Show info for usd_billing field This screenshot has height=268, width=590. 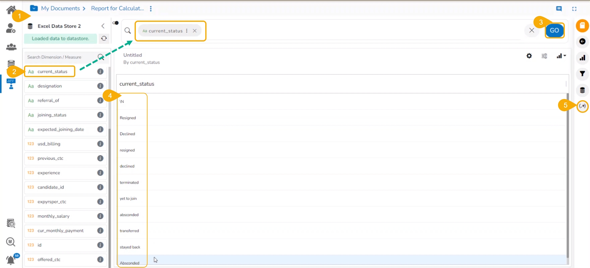point(100,144)
